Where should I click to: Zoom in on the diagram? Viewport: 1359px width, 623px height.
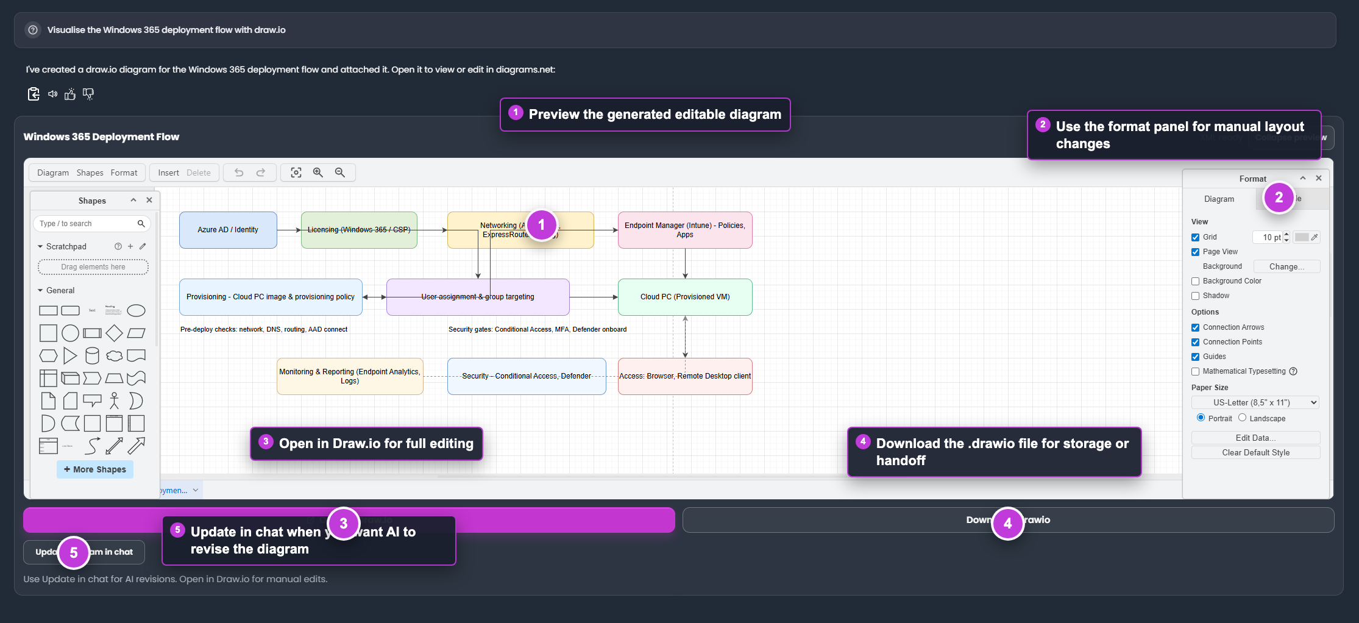[318, 173]
